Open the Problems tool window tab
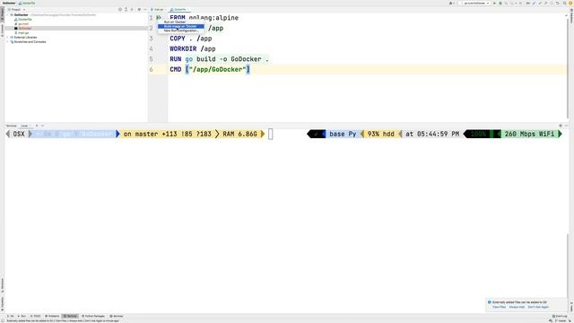574x323 pixels. [52, 316]
